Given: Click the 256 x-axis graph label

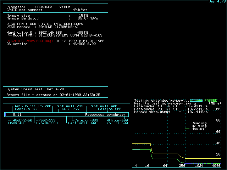Looking at the screenshot, I should (182, 166).
